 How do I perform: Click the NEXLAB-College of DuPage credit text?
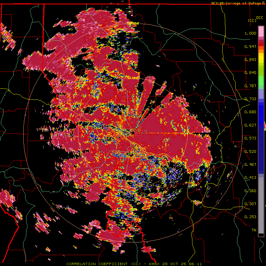(x=236, y=3)
